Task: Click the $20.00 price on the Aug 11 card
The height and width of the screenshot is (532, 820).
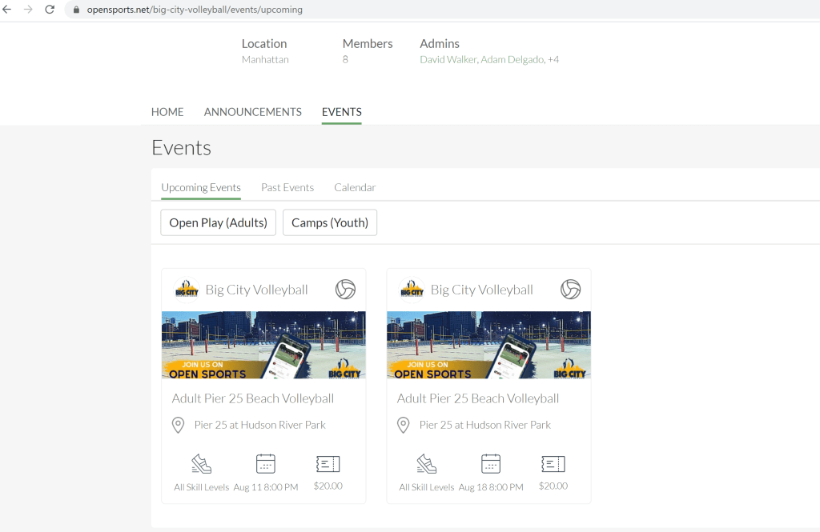Action: pyautogui.click(x=328, y=486)
